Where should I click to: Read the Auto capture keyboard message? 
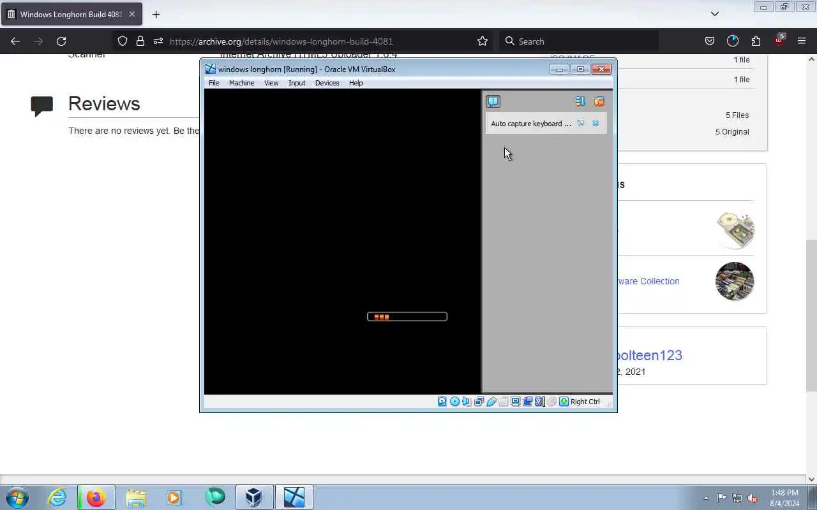coord(531,124)
